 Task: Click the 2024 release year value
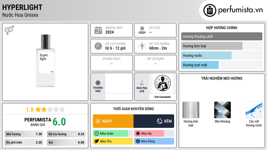(110, 32)
